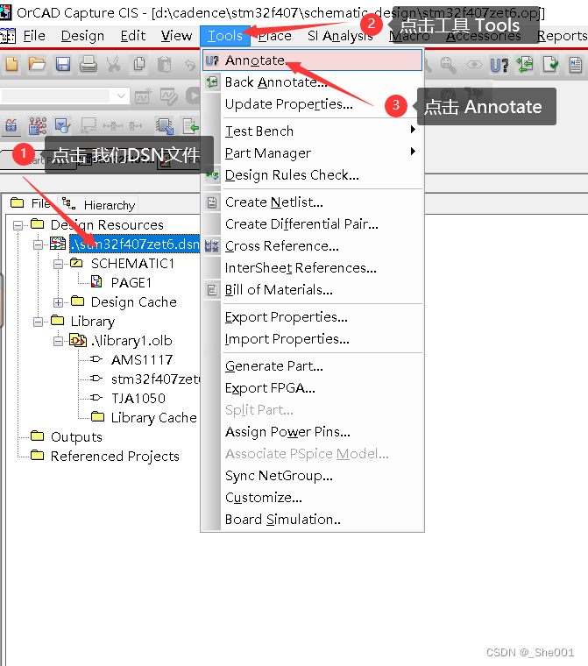This screenshot has width=588, height=666.
Task: Select Export FPGA menu entry
Action: (x=313, y=388)
